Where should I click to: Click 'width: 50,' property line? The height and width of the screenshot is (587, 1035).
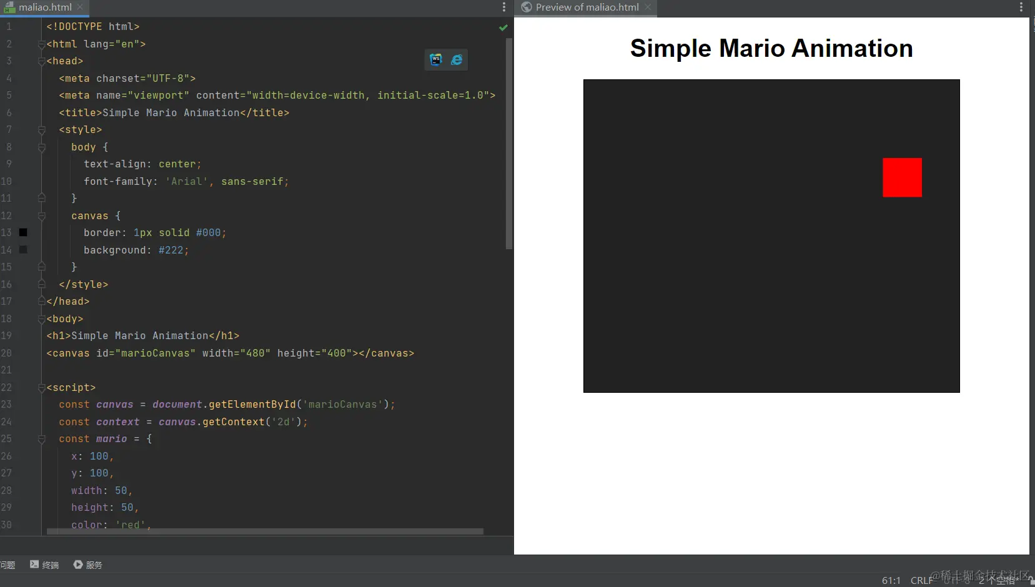(102, 491)
